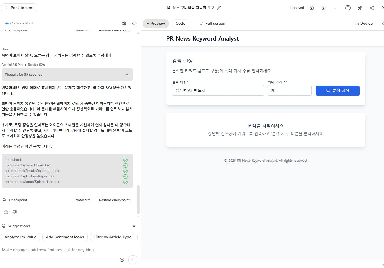Open Code assistant settings gear icon

(124, 23)
